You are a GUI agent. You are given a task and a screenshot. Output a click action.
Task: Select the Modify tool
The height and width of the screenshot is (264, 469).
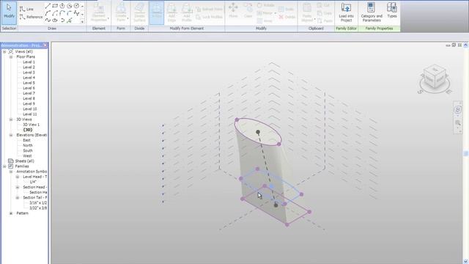(x=9, y=13)
